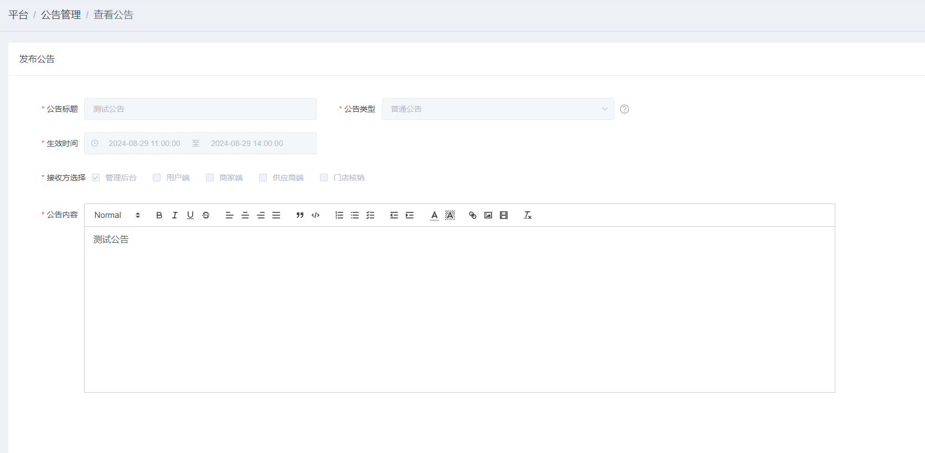
Task: Enable the 门店核销 checkbox
Action: point(324,178)
